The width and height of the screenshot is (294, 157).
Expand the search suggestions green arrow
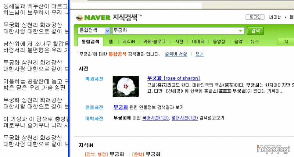point(240,31)
